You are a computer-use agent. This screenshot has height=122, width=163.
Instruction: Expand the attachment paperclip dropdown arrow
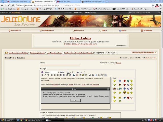[x=75, y=72]
